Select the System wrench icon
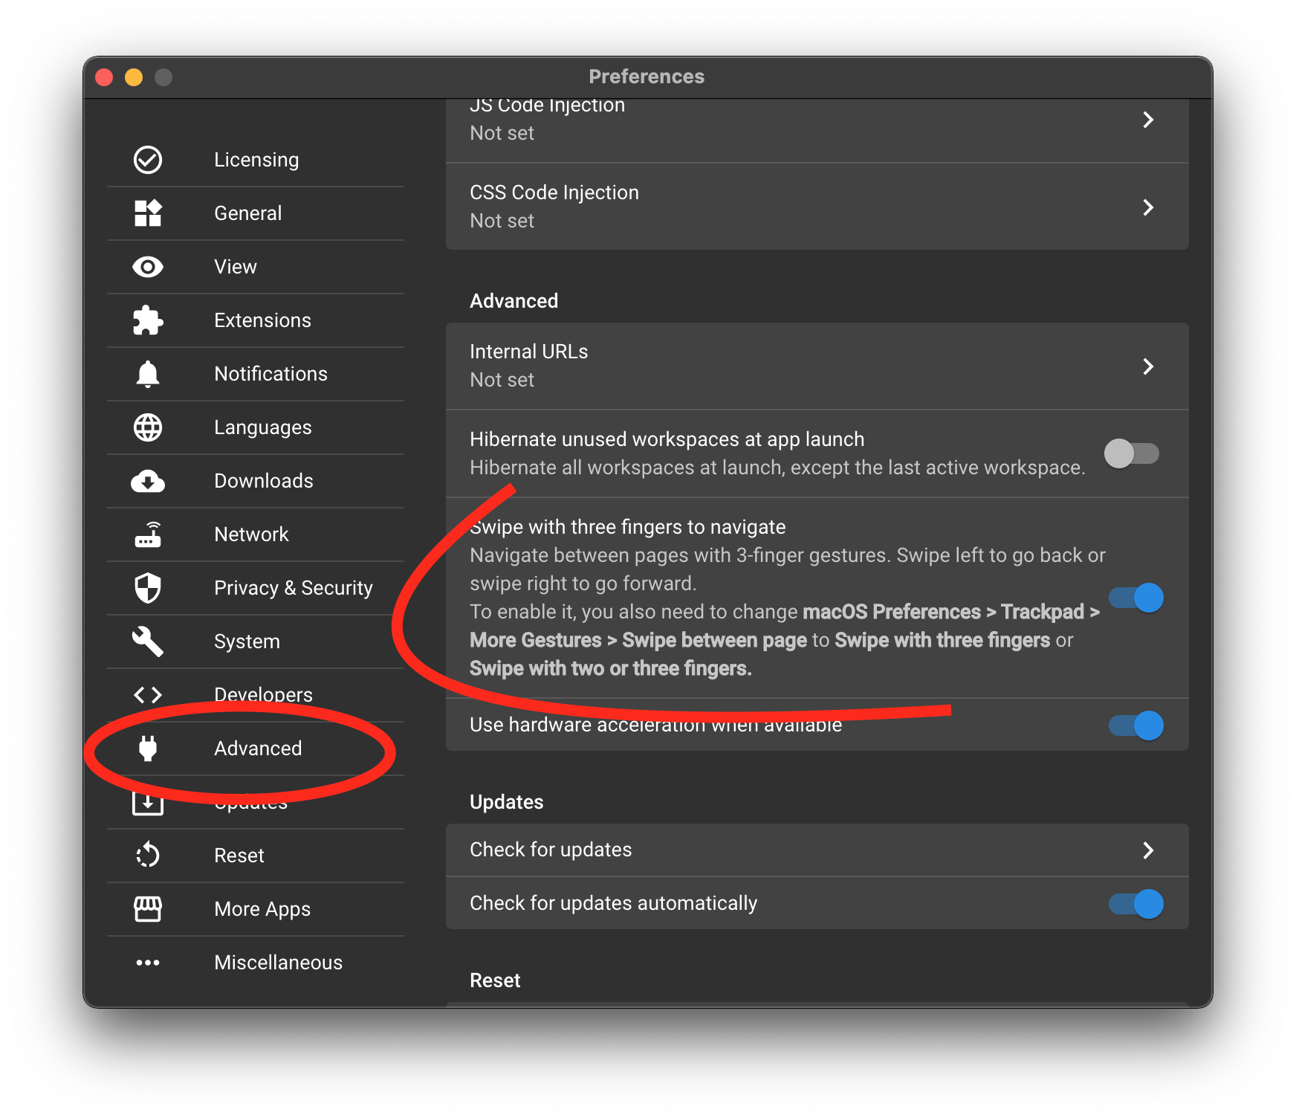1296x1118 pixels. coord(148,642)
